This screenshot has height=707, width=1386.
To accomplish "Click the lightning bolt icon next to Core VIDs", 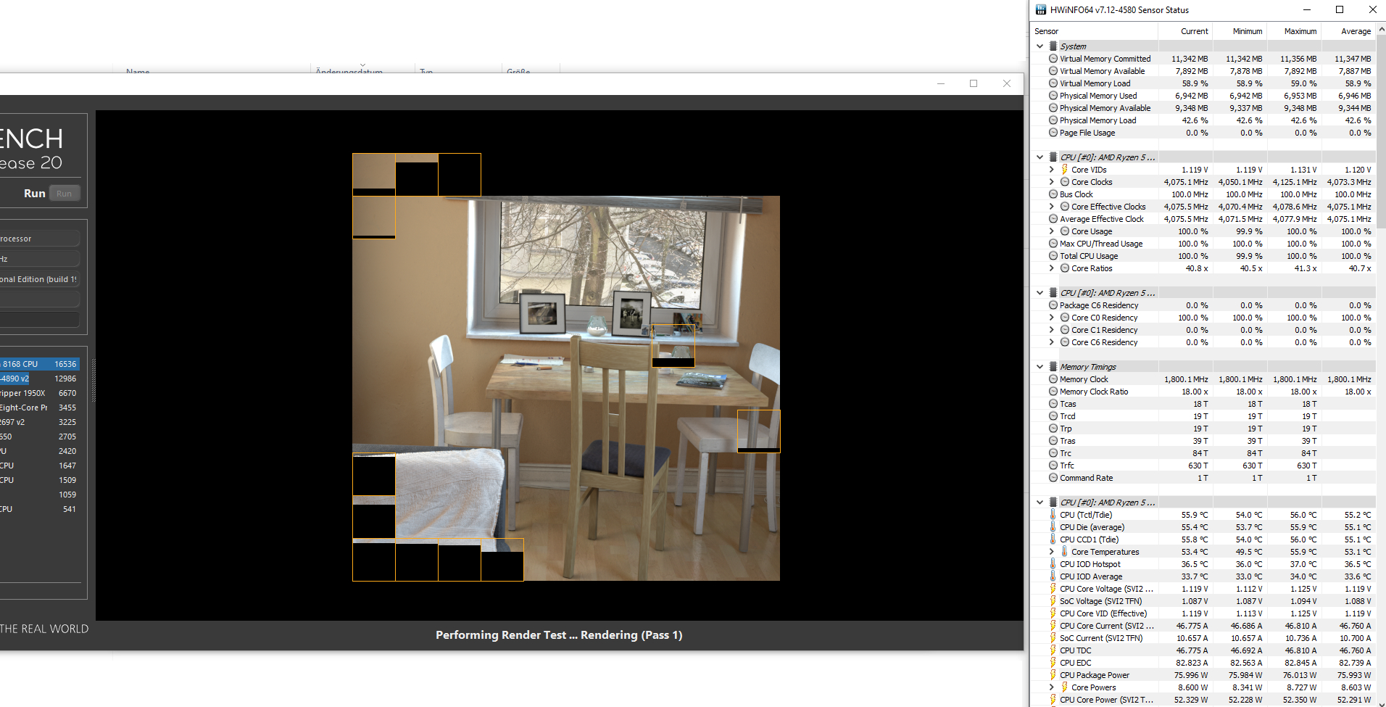I will 1064,169.
